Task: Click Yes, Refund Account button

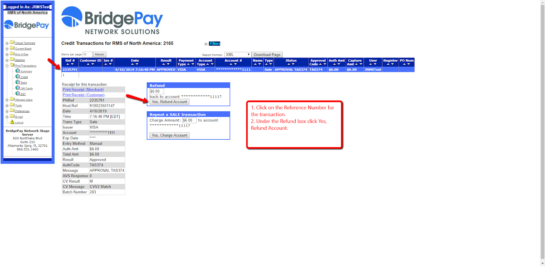Action: [x=169, y=102]
